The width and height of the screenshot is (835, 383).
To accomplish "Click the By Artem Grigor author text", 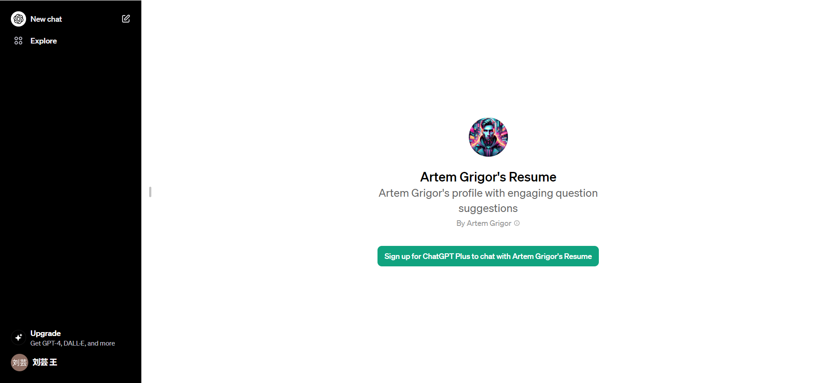I will tap(484, 223).
